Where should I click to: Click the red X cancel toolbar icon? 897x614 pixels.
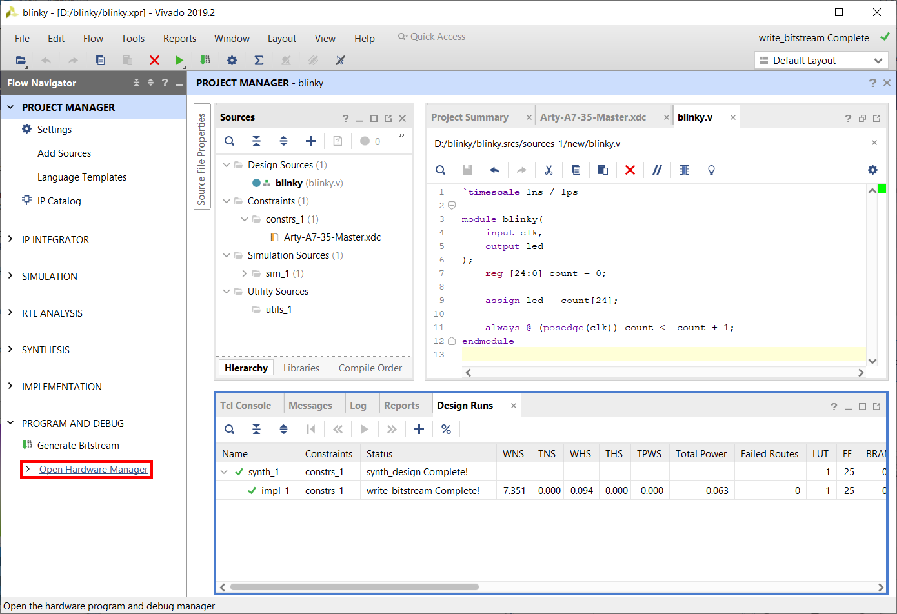point(154,61)
